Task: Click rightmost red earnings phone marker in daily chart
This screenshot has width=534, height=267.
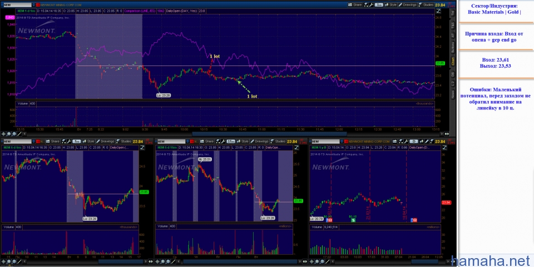Action: tap(414, 220)
